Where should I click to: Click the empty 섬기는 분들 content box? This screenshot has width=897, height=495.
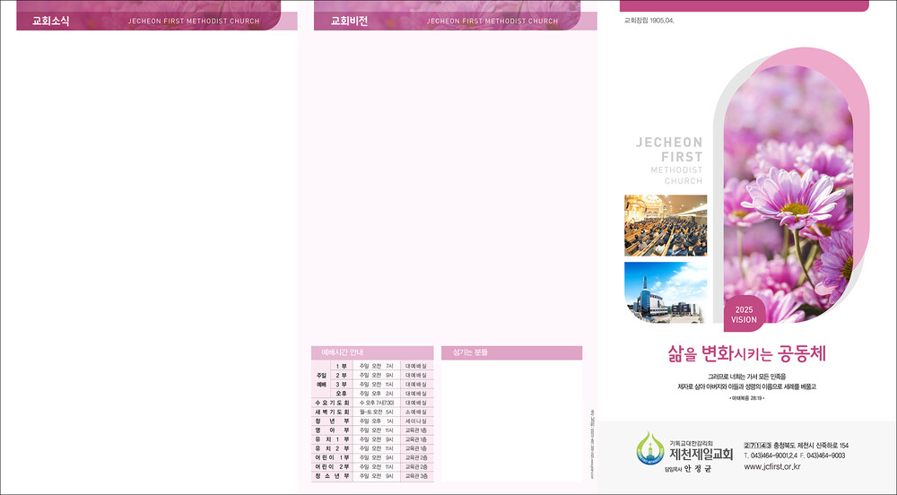511,421
